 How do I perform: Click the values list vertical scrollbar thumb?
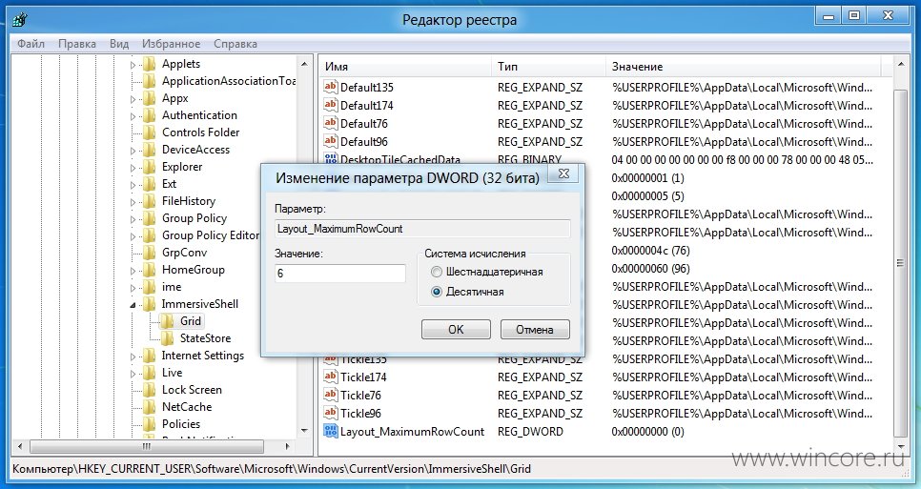900,263
